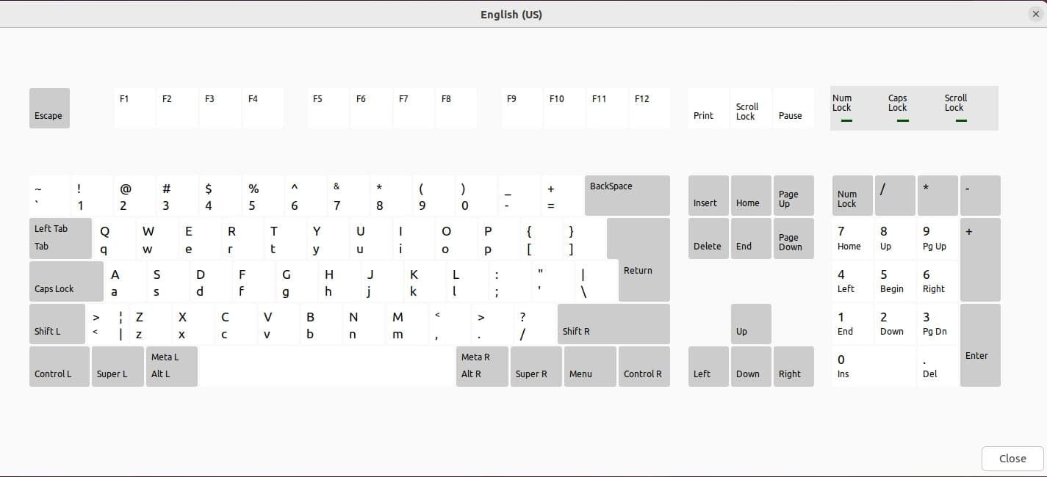Click the numpad Enter key
The height and width of the screenshot is (477, 1047).
click(980, 344)
